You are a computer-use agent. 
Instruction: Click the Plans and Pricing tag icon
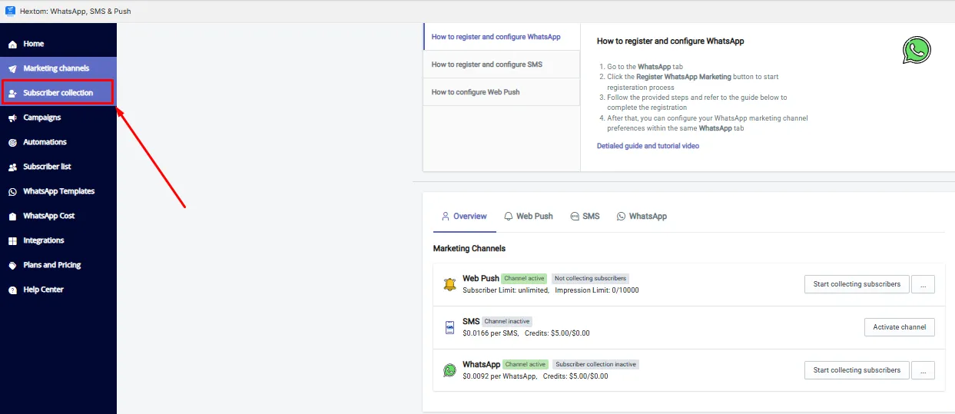(12, 265)
